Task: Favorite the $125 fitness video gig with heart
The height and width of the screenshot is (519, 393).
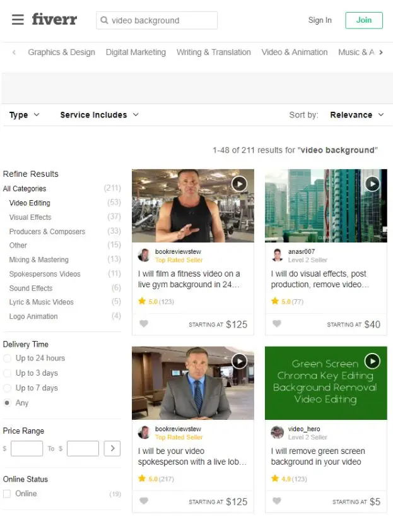Action: (144, 324)
